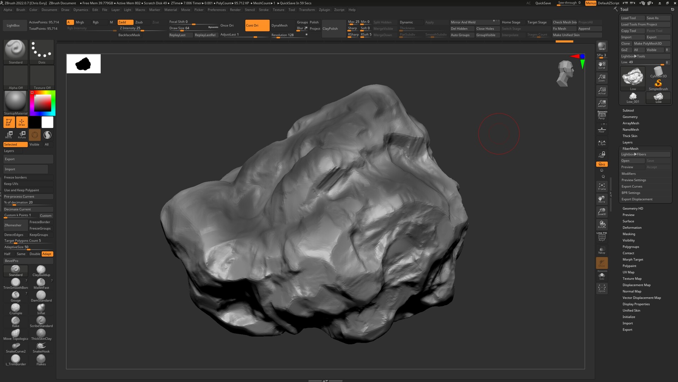Select the Scroll canvas icon
678x382 pixels.
601,65
